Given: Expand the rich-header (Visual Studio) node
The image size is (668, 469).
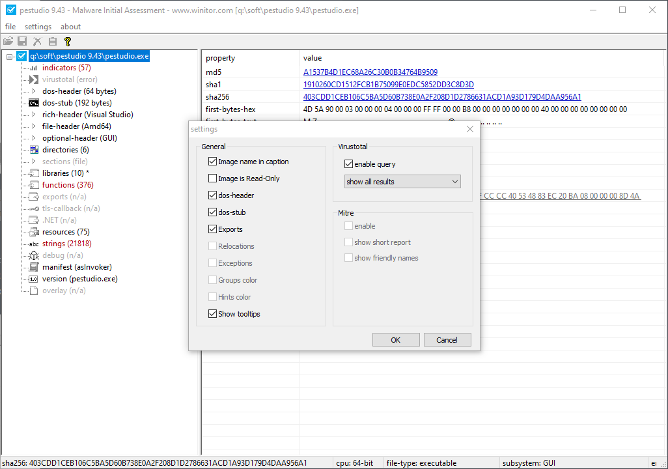Looking at the screenshot, I should (34, 115).
